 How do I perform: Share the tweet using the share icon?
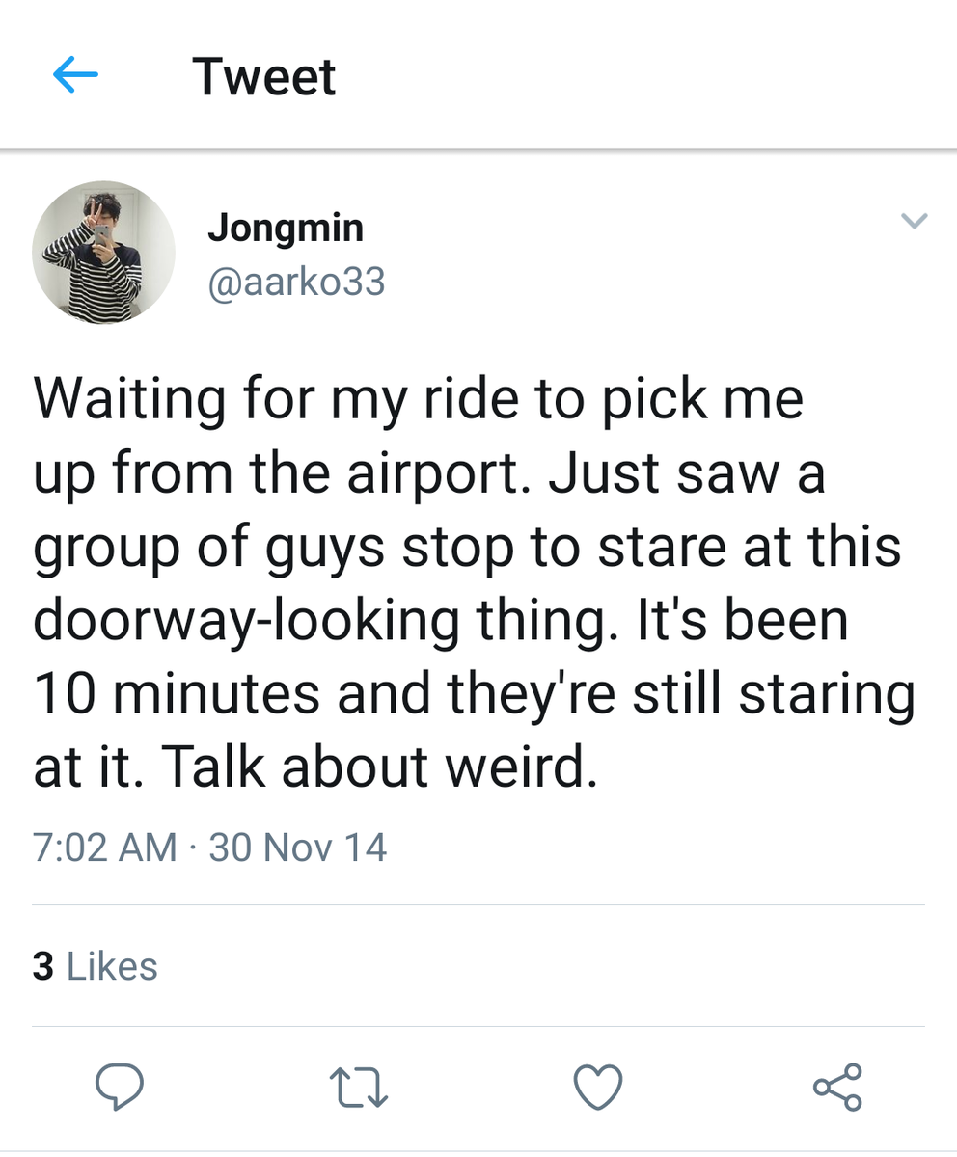pyautogui.click(x=837, y=1087)
